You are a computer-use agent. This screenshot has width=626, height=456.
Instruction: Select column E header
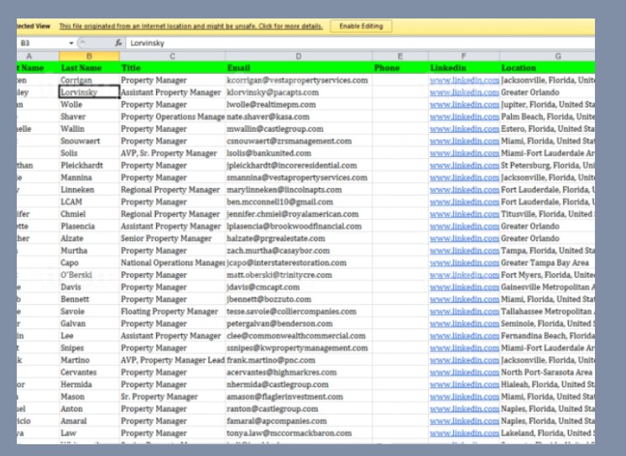pyautogui.click(x=400, y=56)
